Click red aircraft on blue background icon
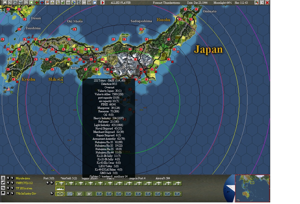This screenshot has width=300, height=204. click(42, 2)
